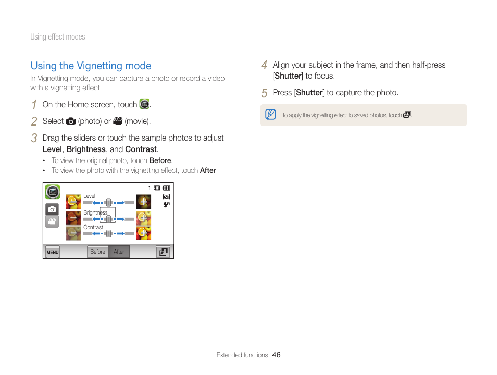The height and width of the screenshot is (375, 497).
Task: Click the inline Vignetting icon in step 1
Action: [144, 104]
